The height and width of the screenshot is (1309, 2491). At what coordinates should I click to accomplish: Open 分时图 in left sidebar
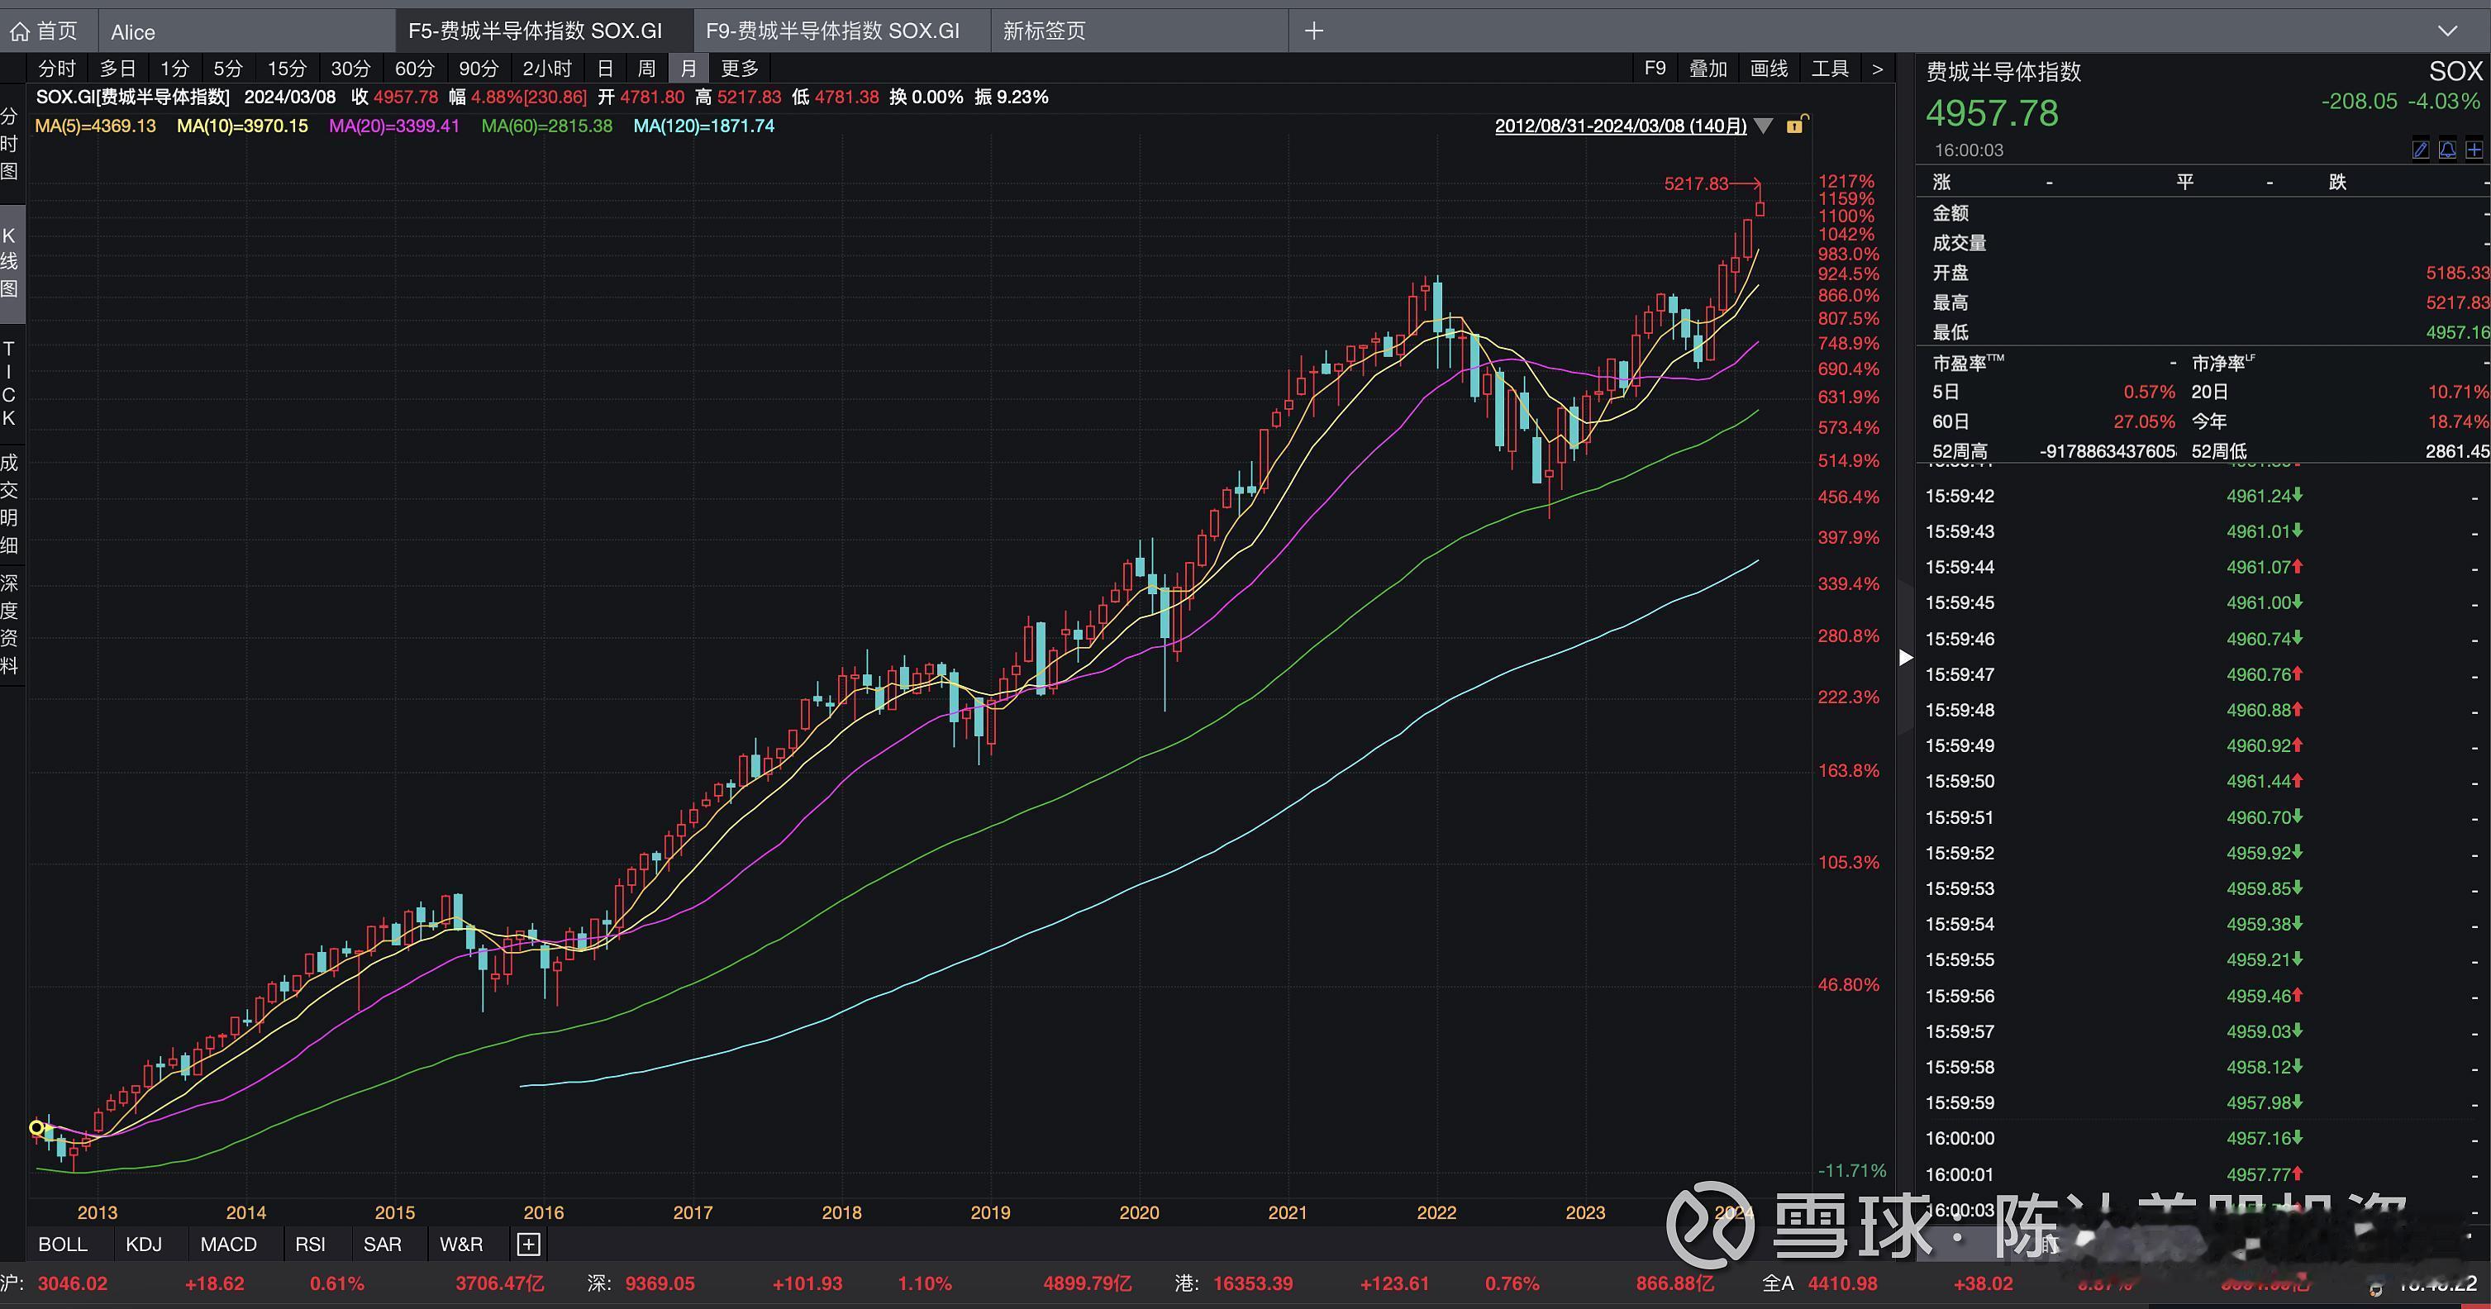pos(10,144)
